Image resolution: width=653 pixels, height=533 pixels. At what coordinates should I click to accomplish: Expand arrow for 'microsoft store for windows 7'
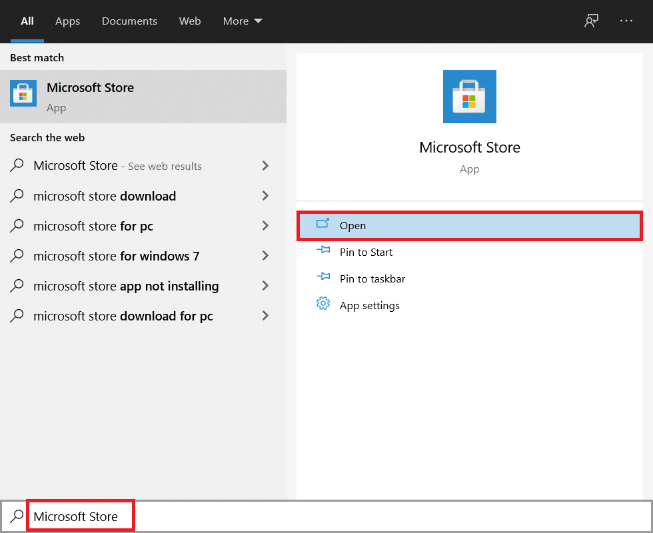(265, 256)
